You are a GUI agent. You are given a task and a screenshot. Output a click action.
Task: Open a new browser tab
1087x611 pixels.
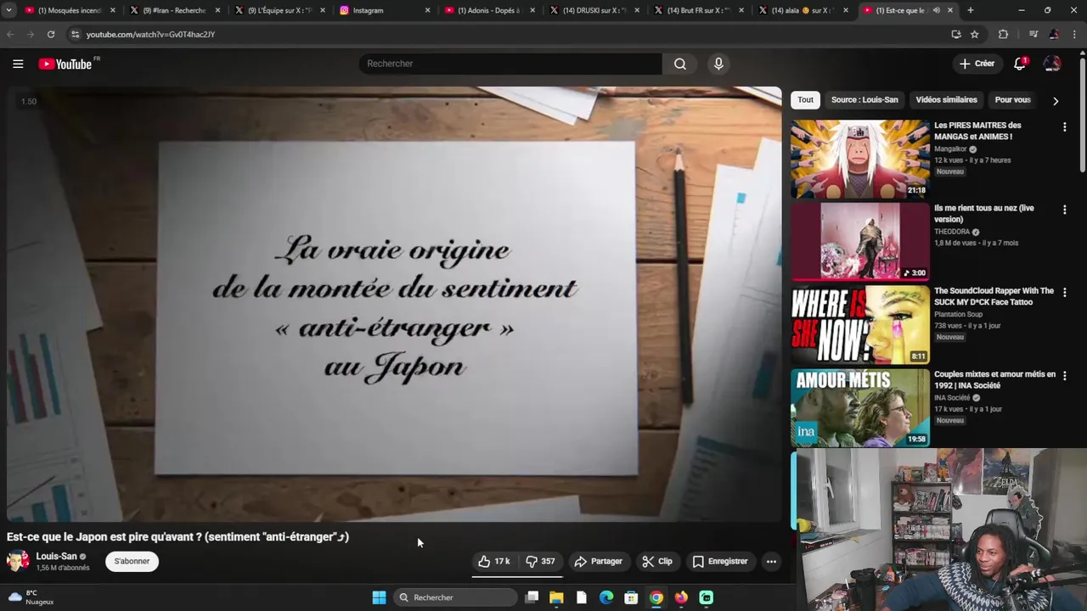tap(970, 10)
